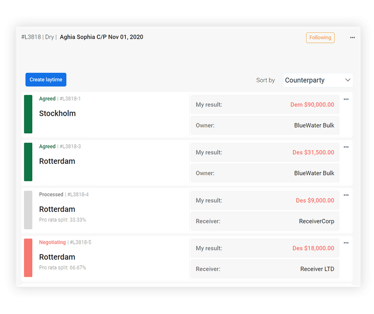This screenshot has width=374, height=314.
Task: Select the Dem $90,000.00 result row
Action: click(x=265, y=105)
